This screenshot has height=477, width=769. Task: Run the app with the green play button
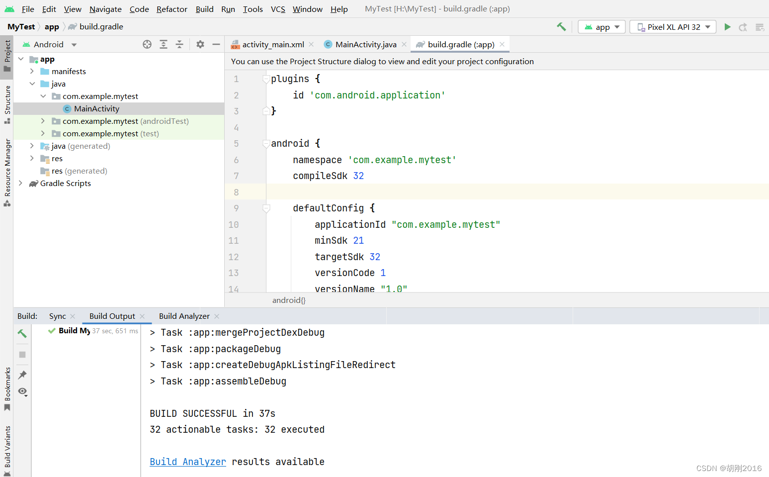click(727, 27)
